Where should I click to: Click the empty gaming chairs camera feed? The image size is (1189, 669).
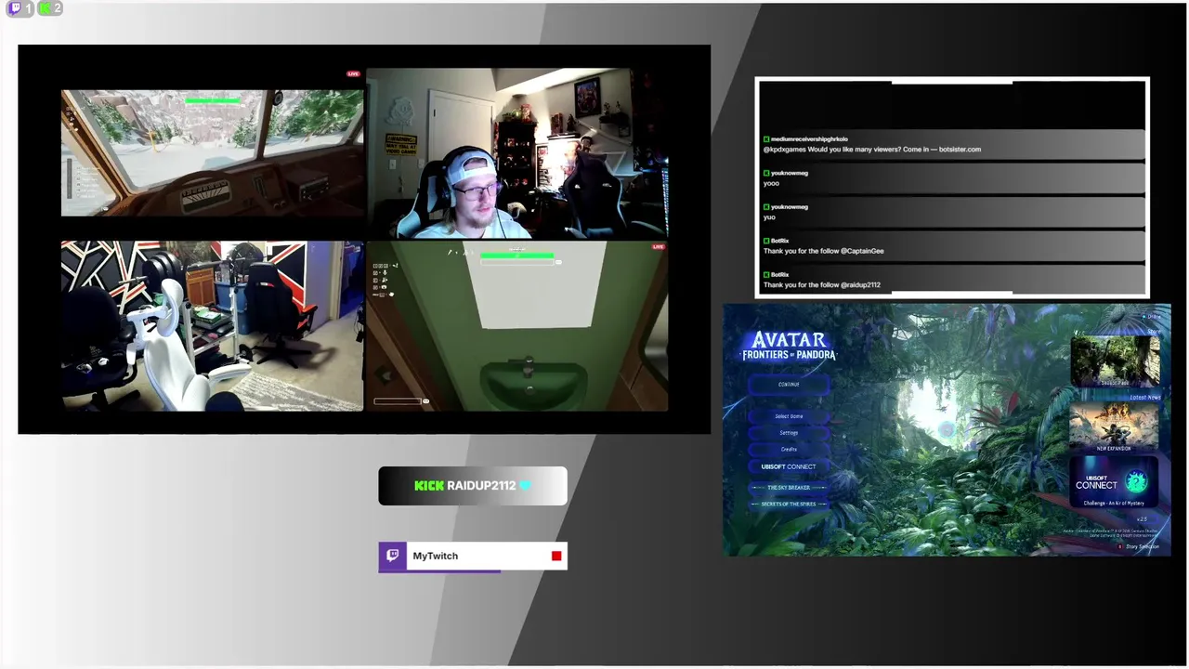tap(212, 326)
